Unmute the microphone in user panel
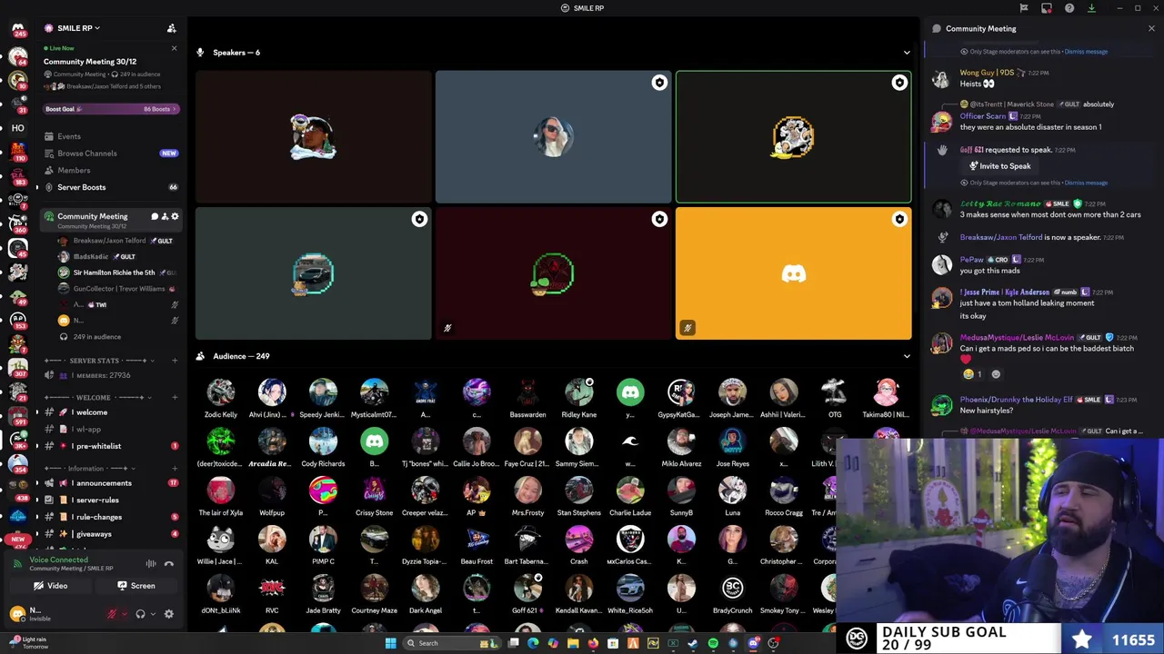The height and width of the screenshot is (654, 1164). [112, 614]
